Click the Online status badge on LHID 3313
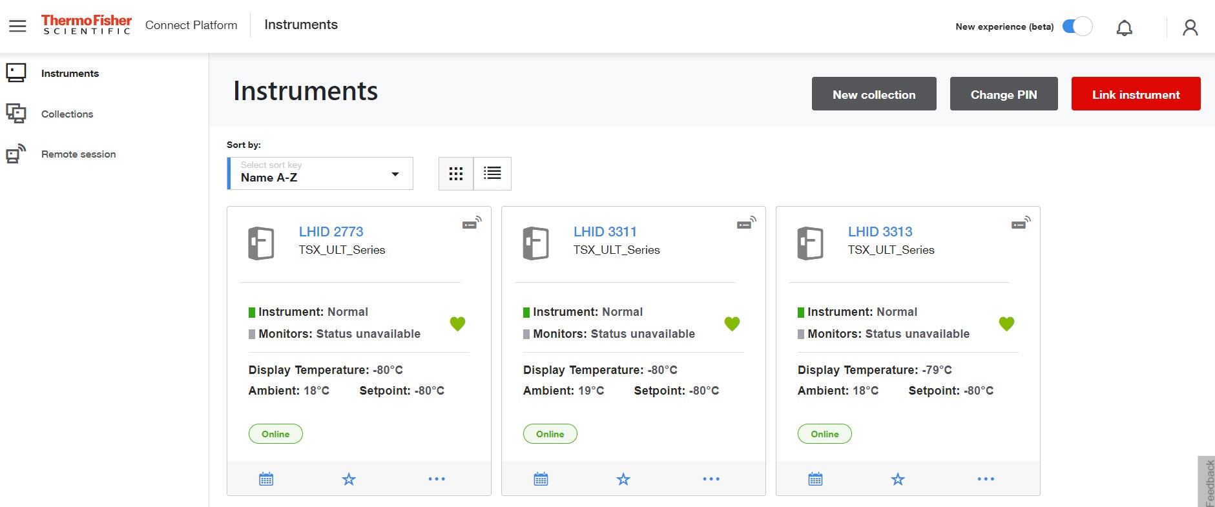 pyautogui.click(x=825, y=434)
